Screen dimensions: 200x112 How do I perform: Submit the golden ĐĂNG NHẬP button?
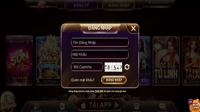click(x=114, y=80)
